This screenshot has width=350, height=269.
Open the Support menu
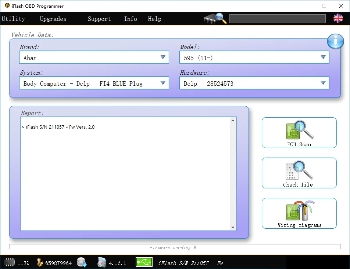tap(99, 19)
